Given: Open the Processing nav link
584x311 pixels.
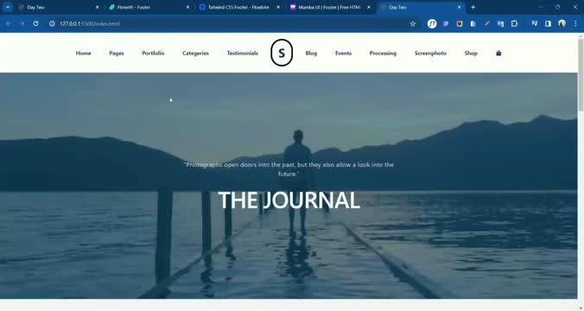Looking at the screenshot, I should 383,54.
